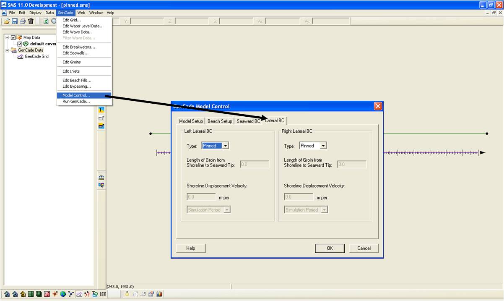Viewport: 504px width, 301px height.
Task: Switch to the Beach Setup tab
Action: pos(220,121)
